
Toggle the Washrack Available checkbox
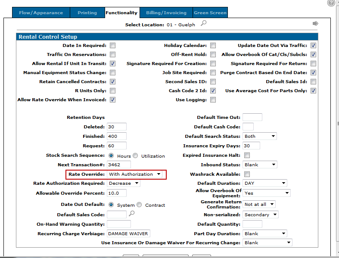pyautogui.click(x=247, y=174)
